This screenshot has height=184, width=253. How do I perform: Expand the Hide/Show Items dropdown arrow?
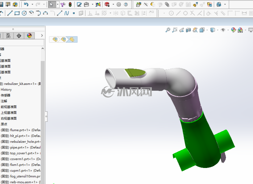pos(228,30)
